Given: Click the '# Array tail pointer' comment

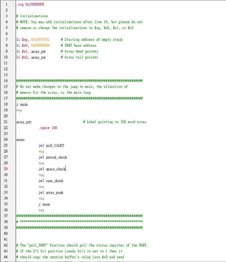Looking at the screenshot, I should pos(79,57).
